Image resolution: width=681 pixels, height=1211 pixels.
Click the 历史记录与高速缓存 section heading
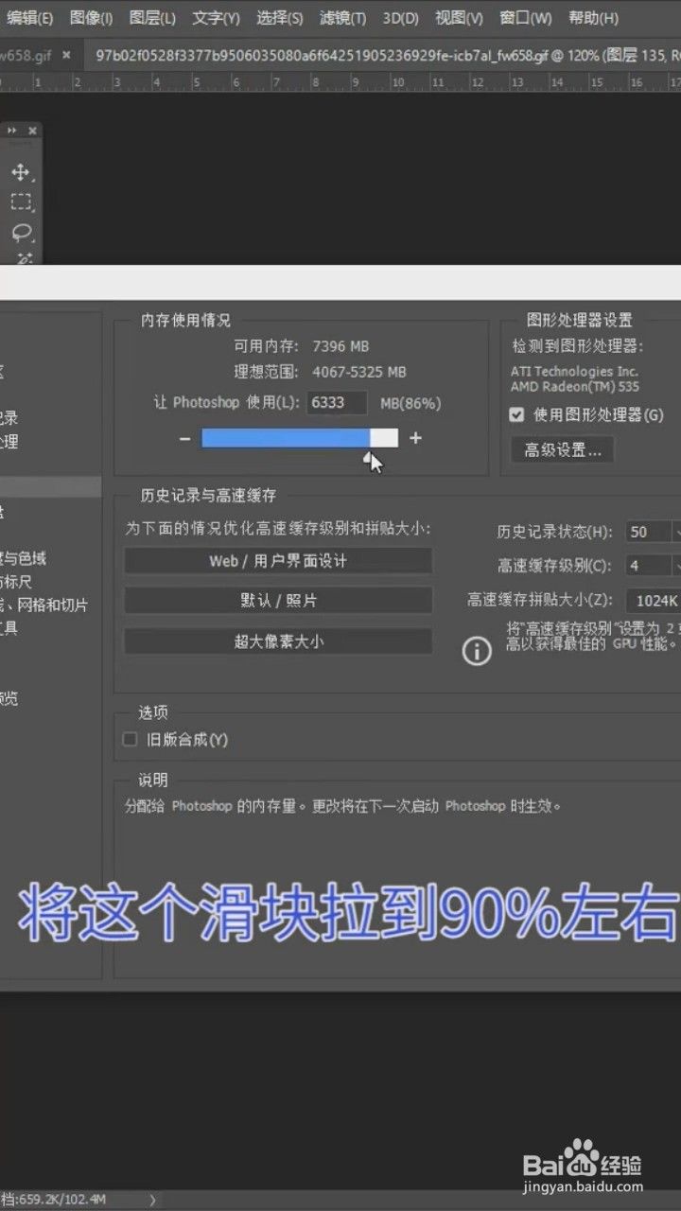tap(209, 495)
